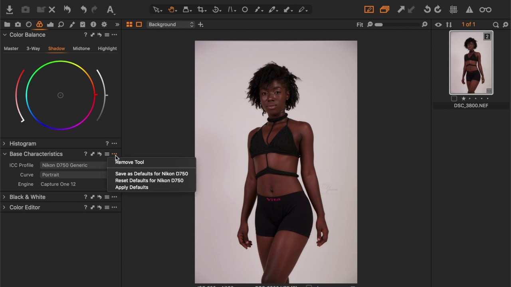
Task: Click the Fit zoom button
Action: (360, 25)
